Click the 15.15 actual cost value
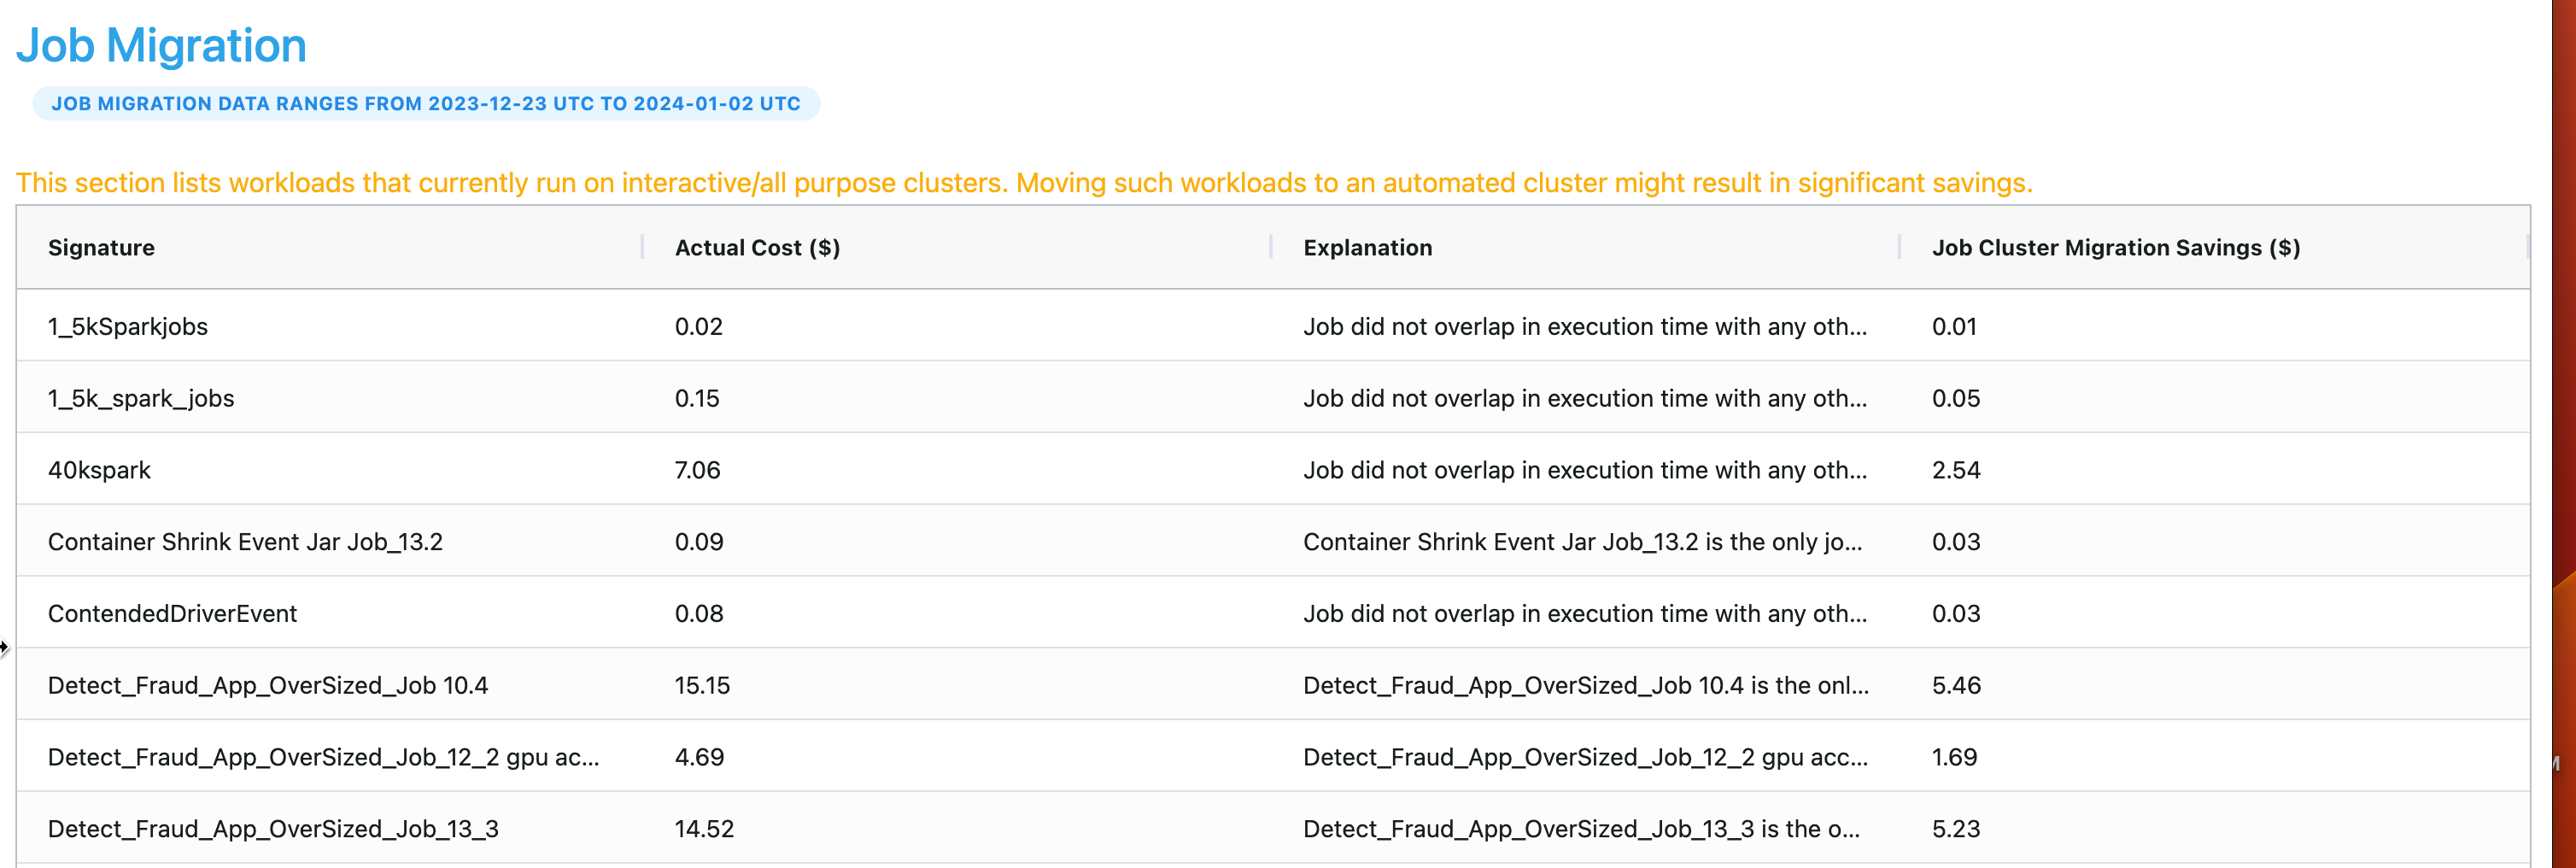 pos(702,686)
